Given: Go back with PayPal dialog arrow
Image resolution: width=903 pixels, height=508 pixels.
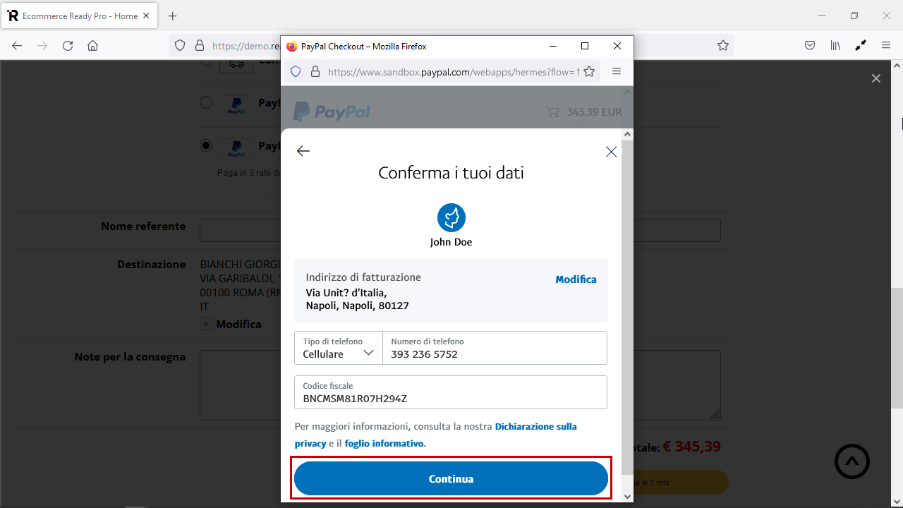Looking at the screenshot, I should click(303, 151).
